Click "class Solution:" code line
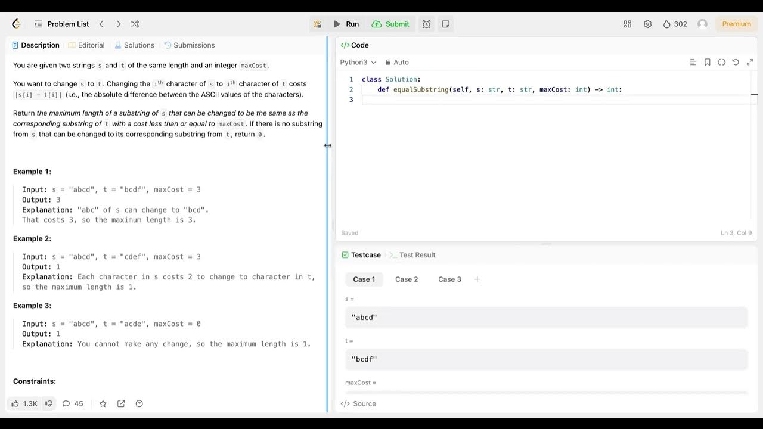Image resolution: width=763 pixels, height=429 pixels. tap(391, 80)
